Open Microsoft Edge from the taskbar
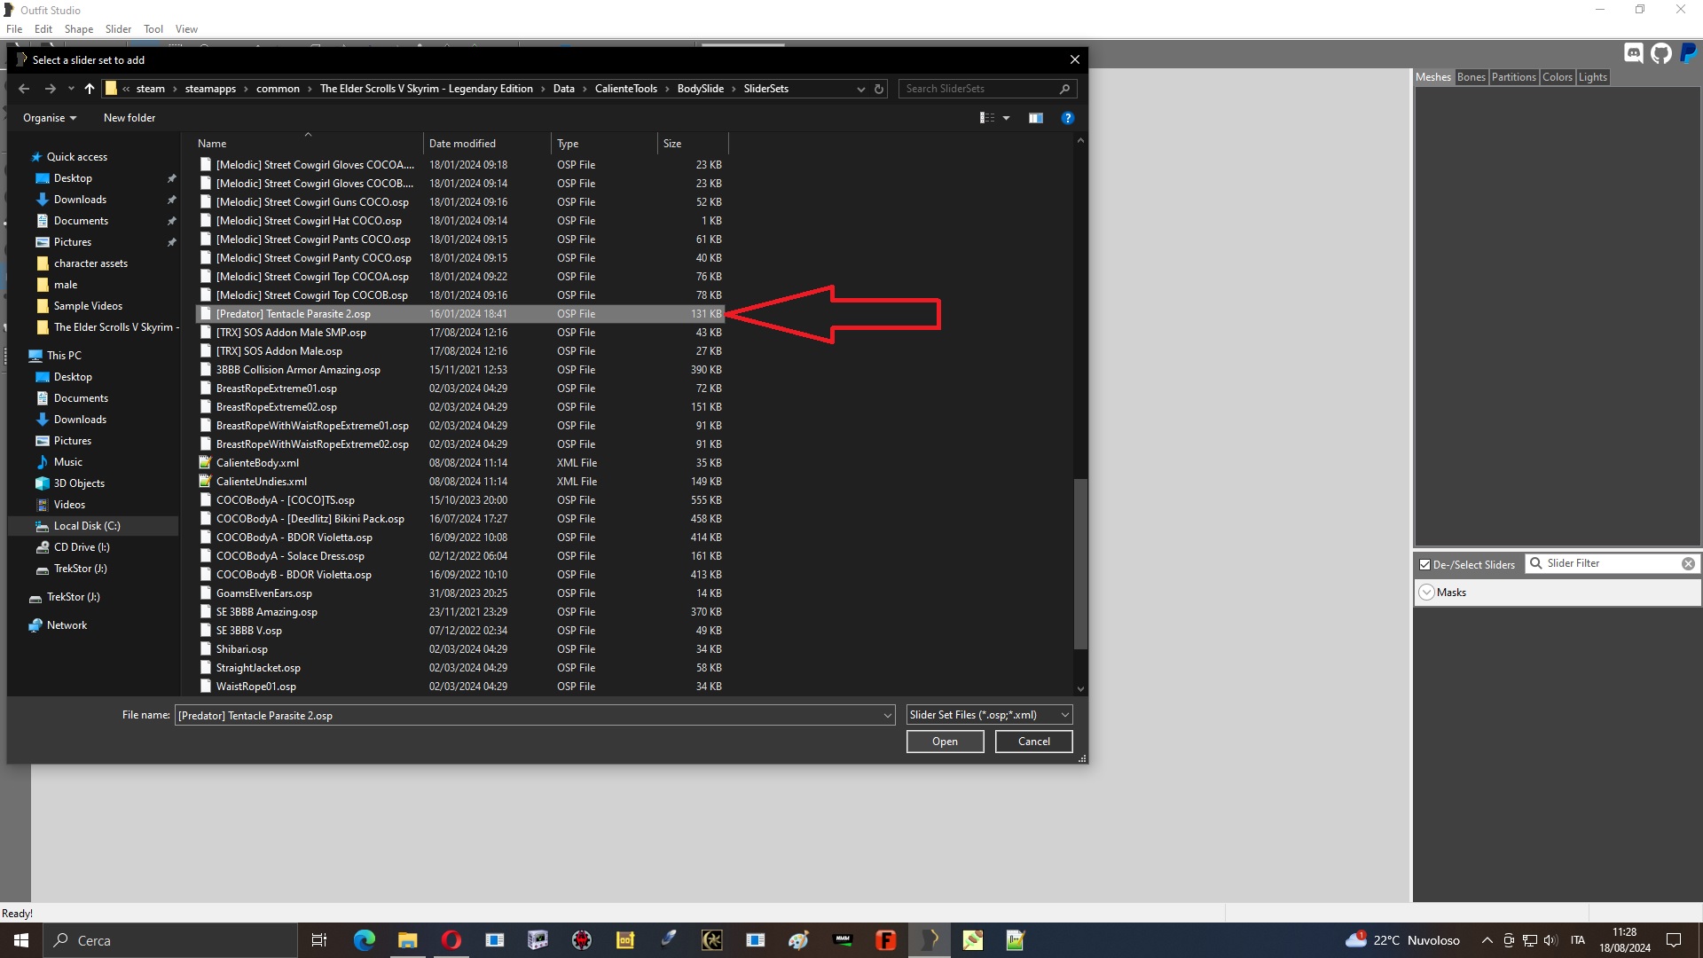The image size is (1703, 958). coord(364,940)
